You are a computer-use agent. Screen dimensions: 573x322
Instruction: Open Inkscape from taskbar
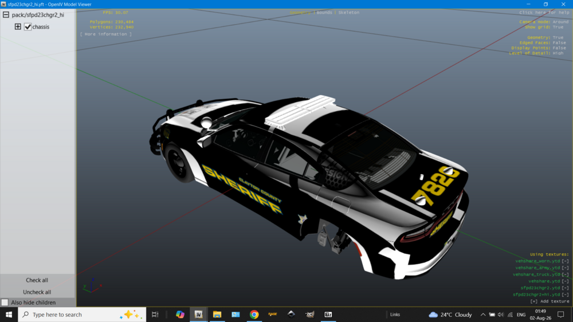[291, 315]
